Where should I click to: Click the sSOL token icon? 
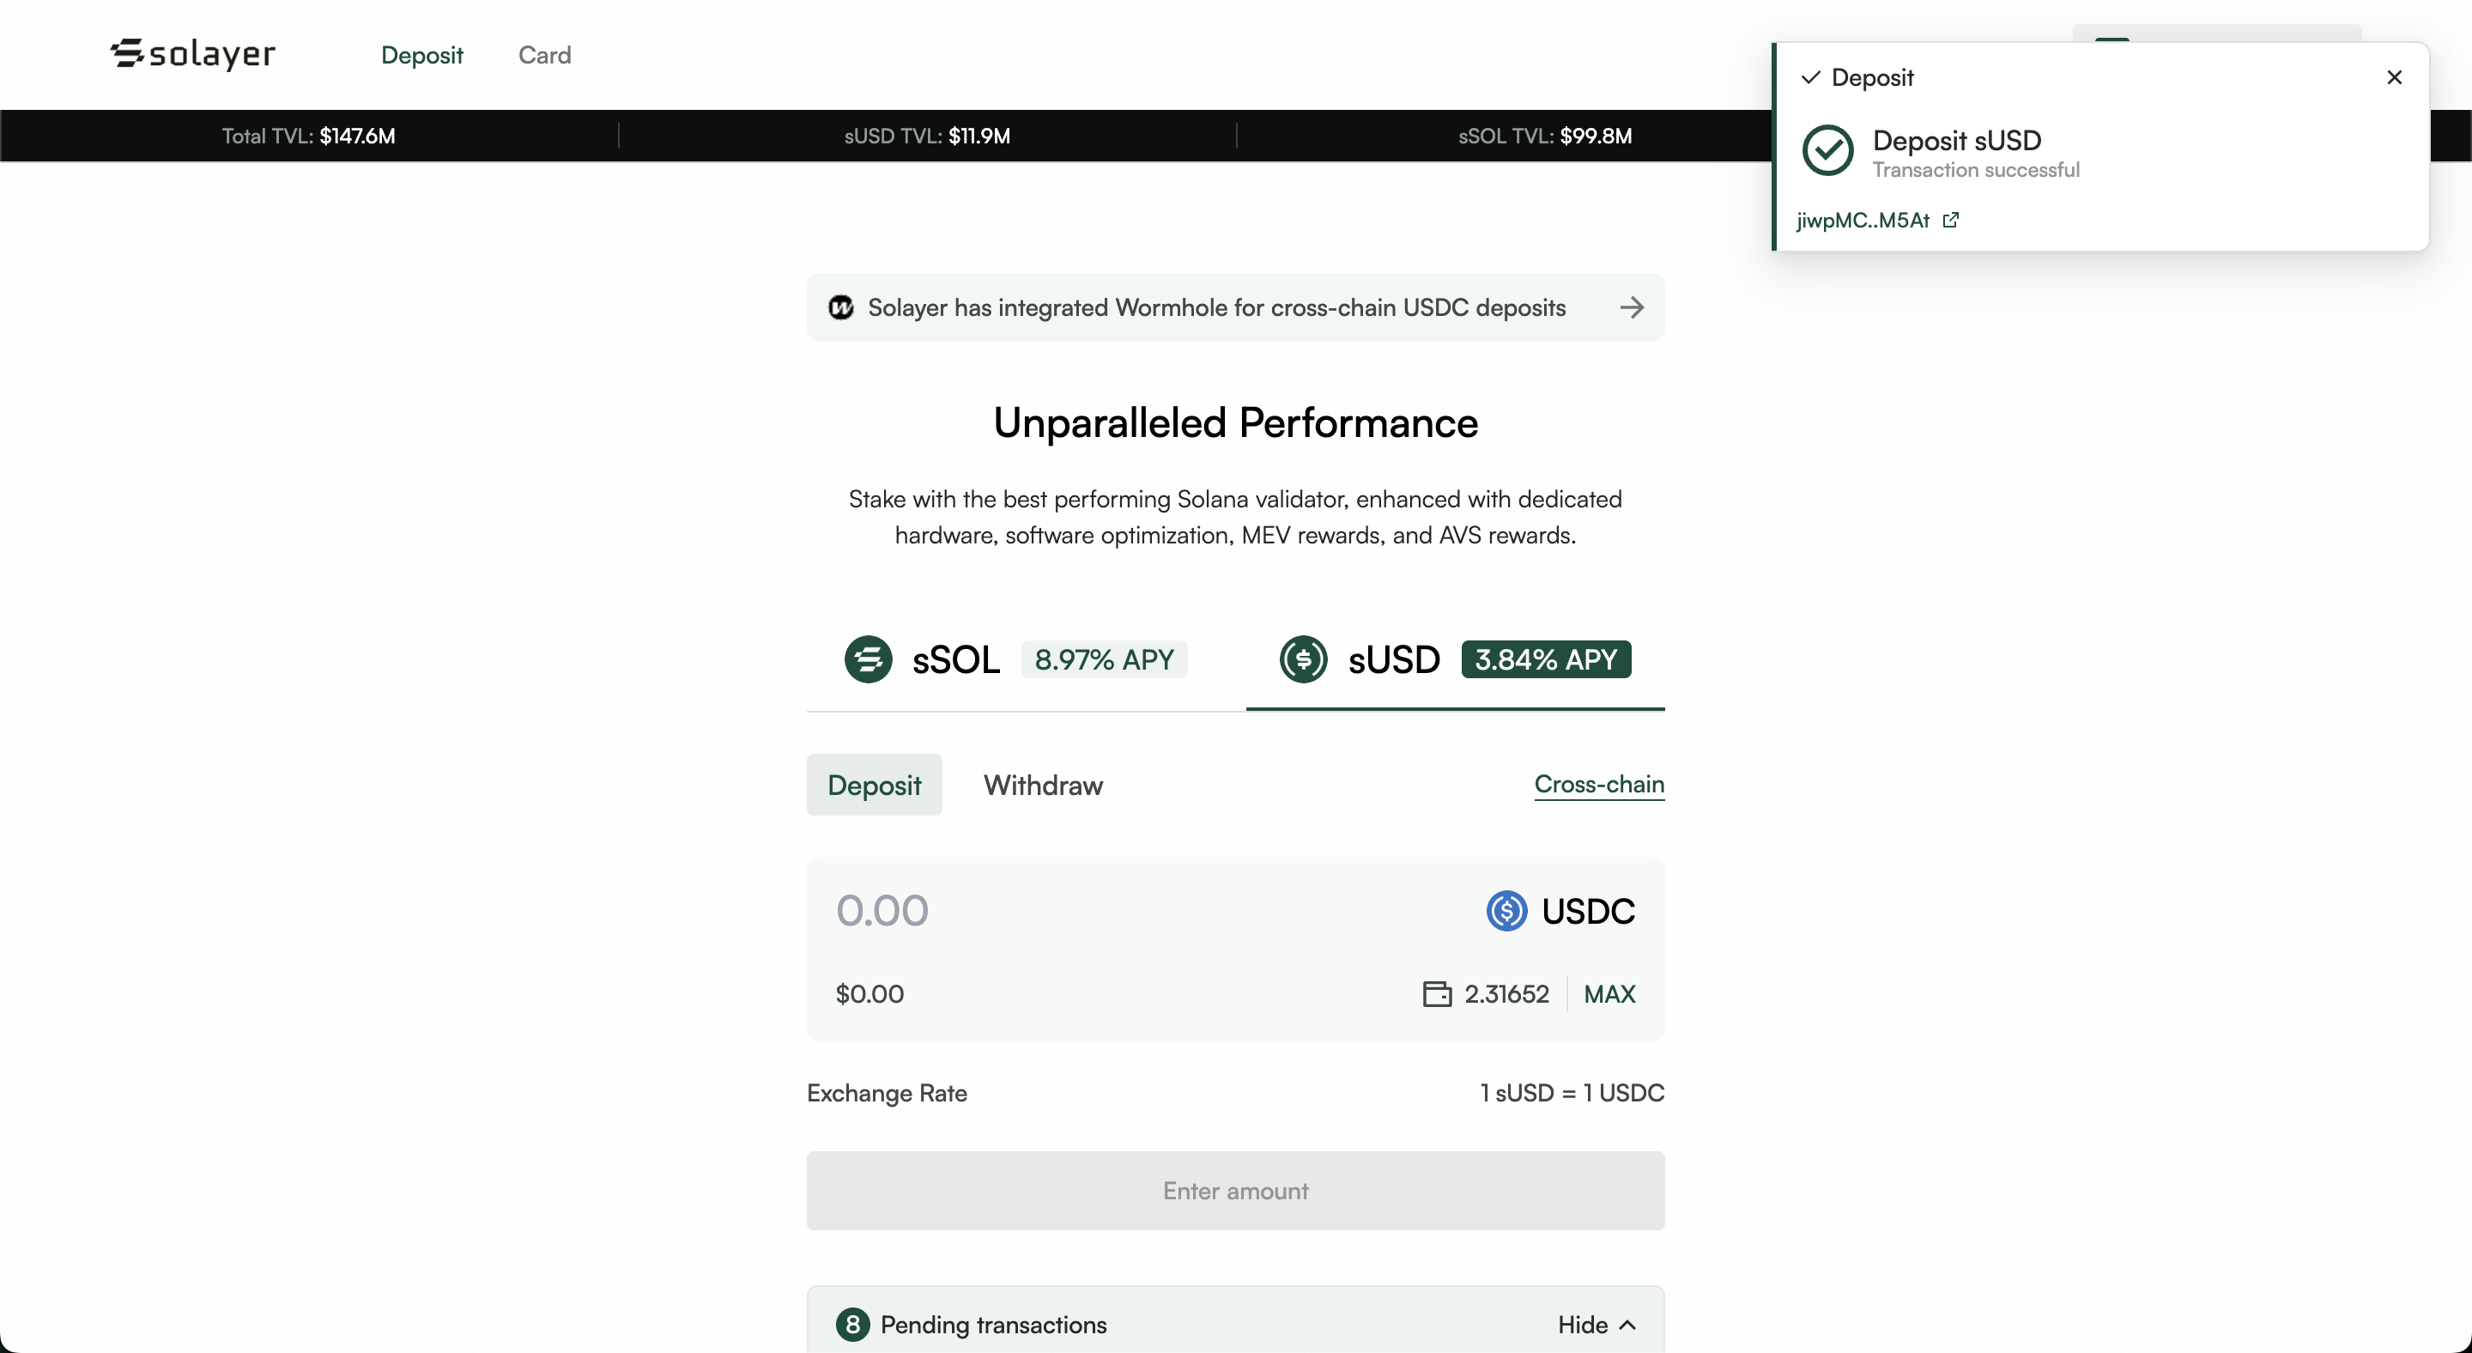pos(868,659)
